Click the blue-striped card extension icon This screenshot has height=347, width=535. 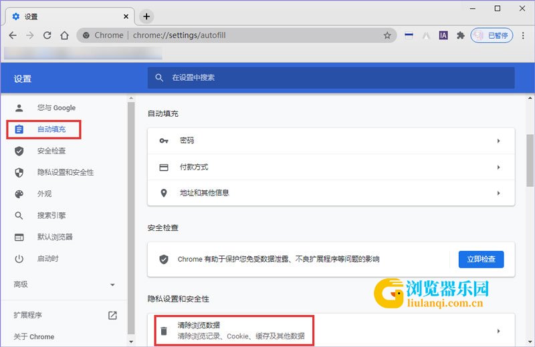point(409,35)
